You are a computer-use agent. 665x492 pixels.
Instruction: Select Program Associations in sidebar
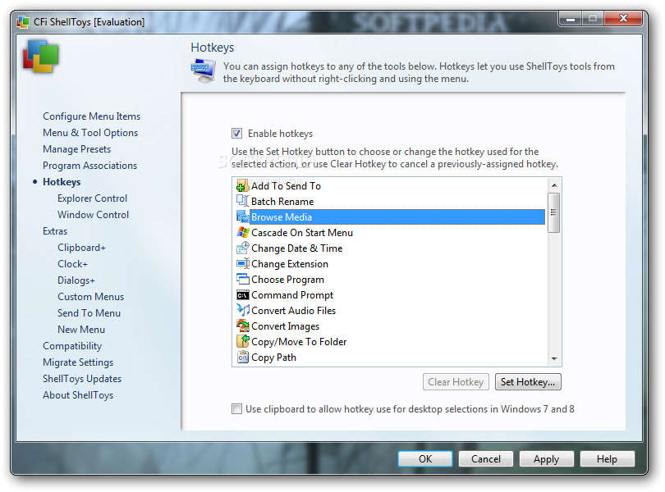tap(90, 166)
